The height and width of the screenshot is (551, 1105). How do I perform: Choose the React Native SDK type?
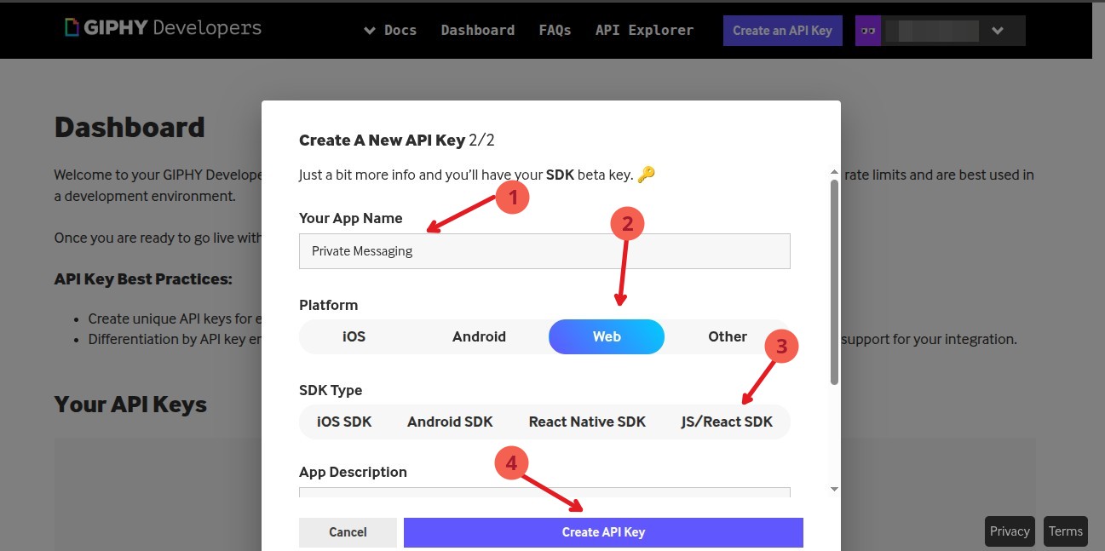pos(587,422)
